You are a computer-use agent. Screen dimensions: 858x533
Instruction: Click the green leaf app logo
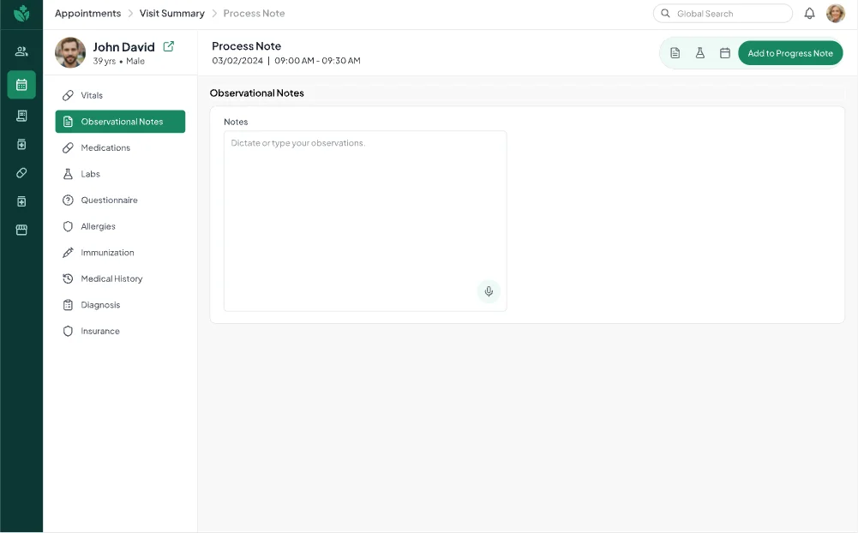[x=21, y=13]
